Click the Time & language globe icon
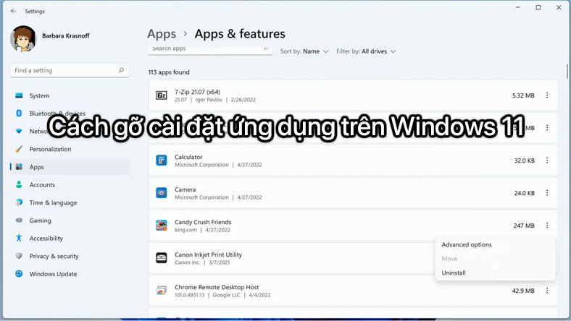571x321 pixels. [19, 202]
